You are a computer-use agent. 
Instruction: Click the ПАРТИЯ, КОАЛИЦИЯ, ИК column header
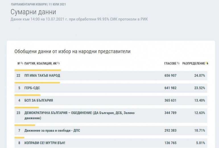pyautogui.click(x=40, y=64)
